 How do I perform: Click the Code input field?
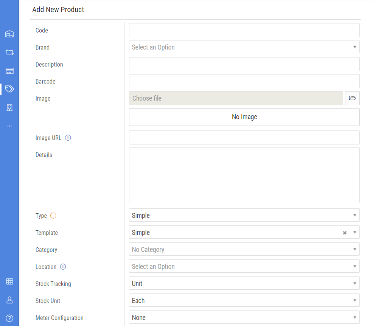pos(244,30)
